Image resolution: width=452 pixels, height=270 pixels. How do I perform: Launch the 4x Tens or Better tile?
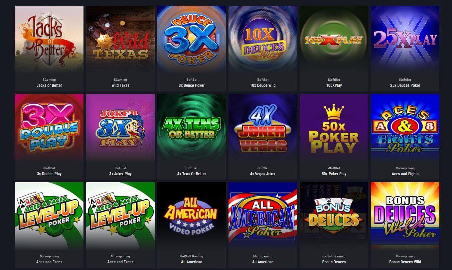[x=192, y=128]
